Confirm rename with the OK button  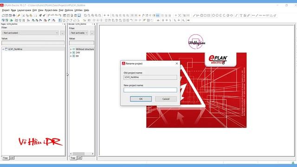pyautogui.click(x=141, y=99)
